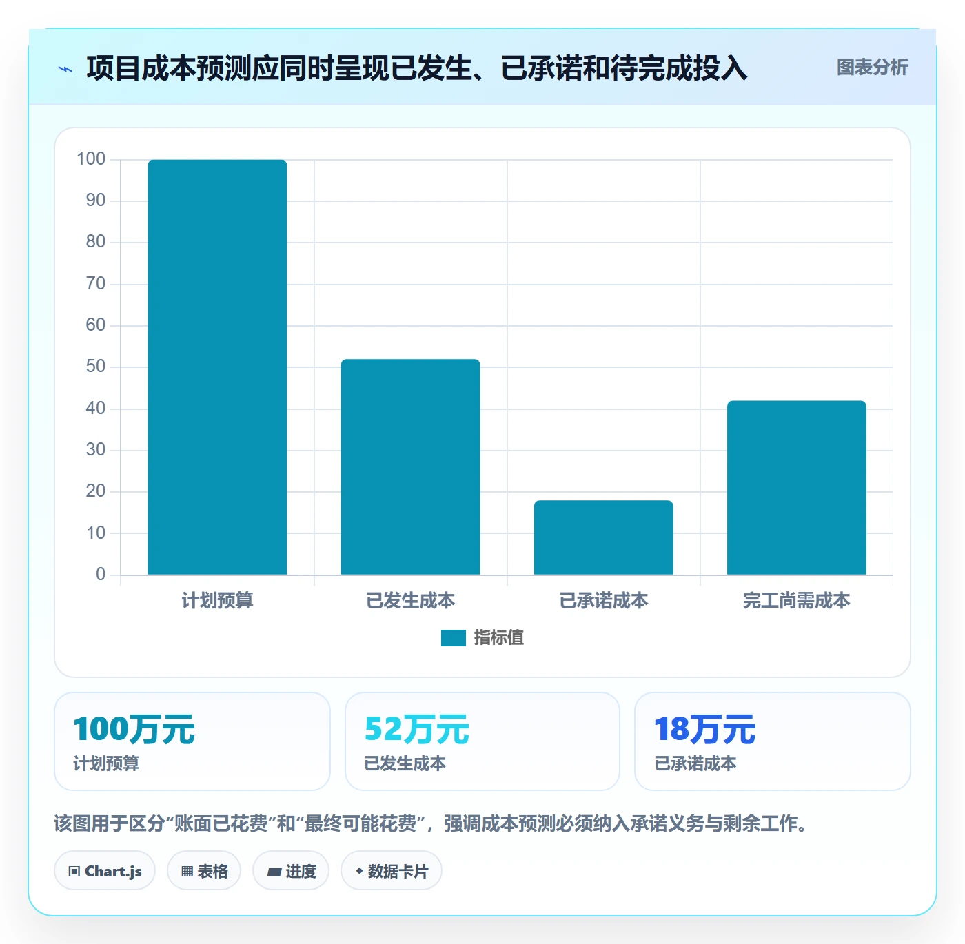This screenshot has height=944, width=965.
Task: Click the y-axis value 0
Action: [x=101, y=574]
